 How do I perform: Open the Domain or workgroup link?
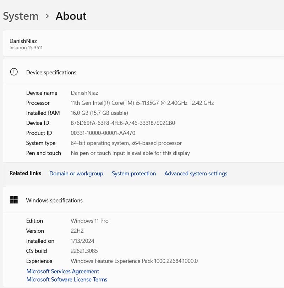tap(76, 173)
